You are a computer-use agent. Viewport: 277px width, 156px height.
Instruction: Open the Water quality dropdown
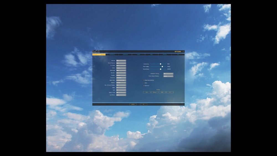(121, 68)
